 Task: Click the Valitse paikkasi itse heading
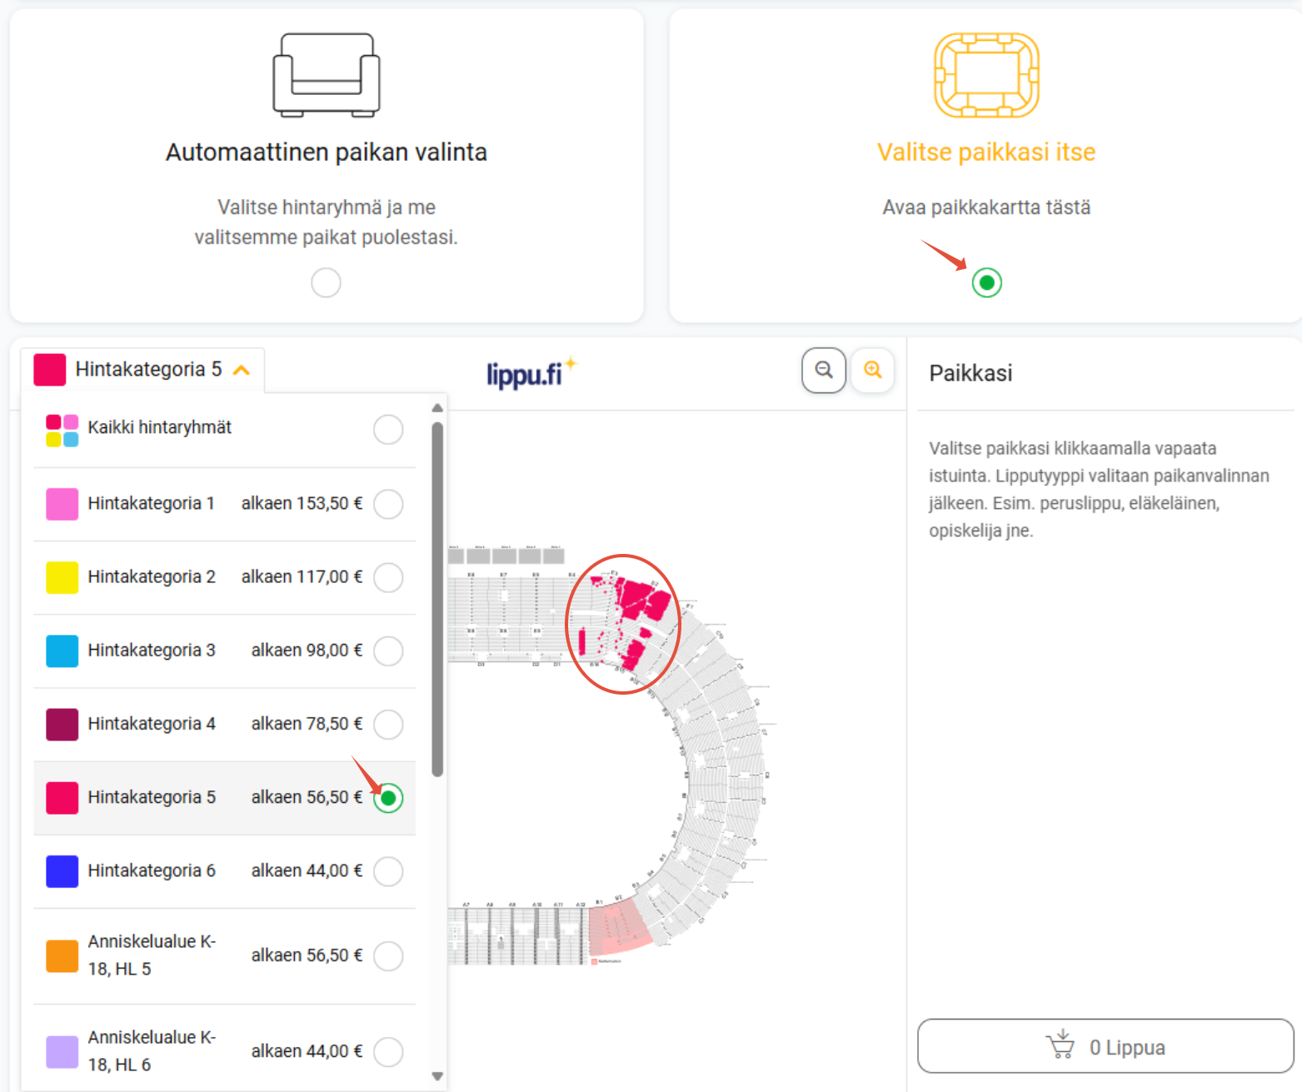986,152
